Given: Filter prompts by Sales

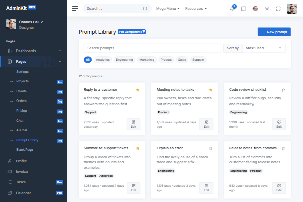Looking at the screenshot, I should (182, 60).
